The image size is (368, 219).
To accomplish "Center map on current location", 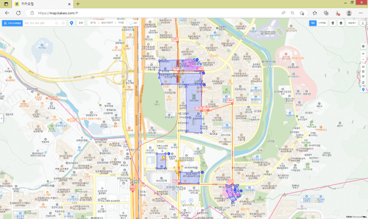I will 363,46.
